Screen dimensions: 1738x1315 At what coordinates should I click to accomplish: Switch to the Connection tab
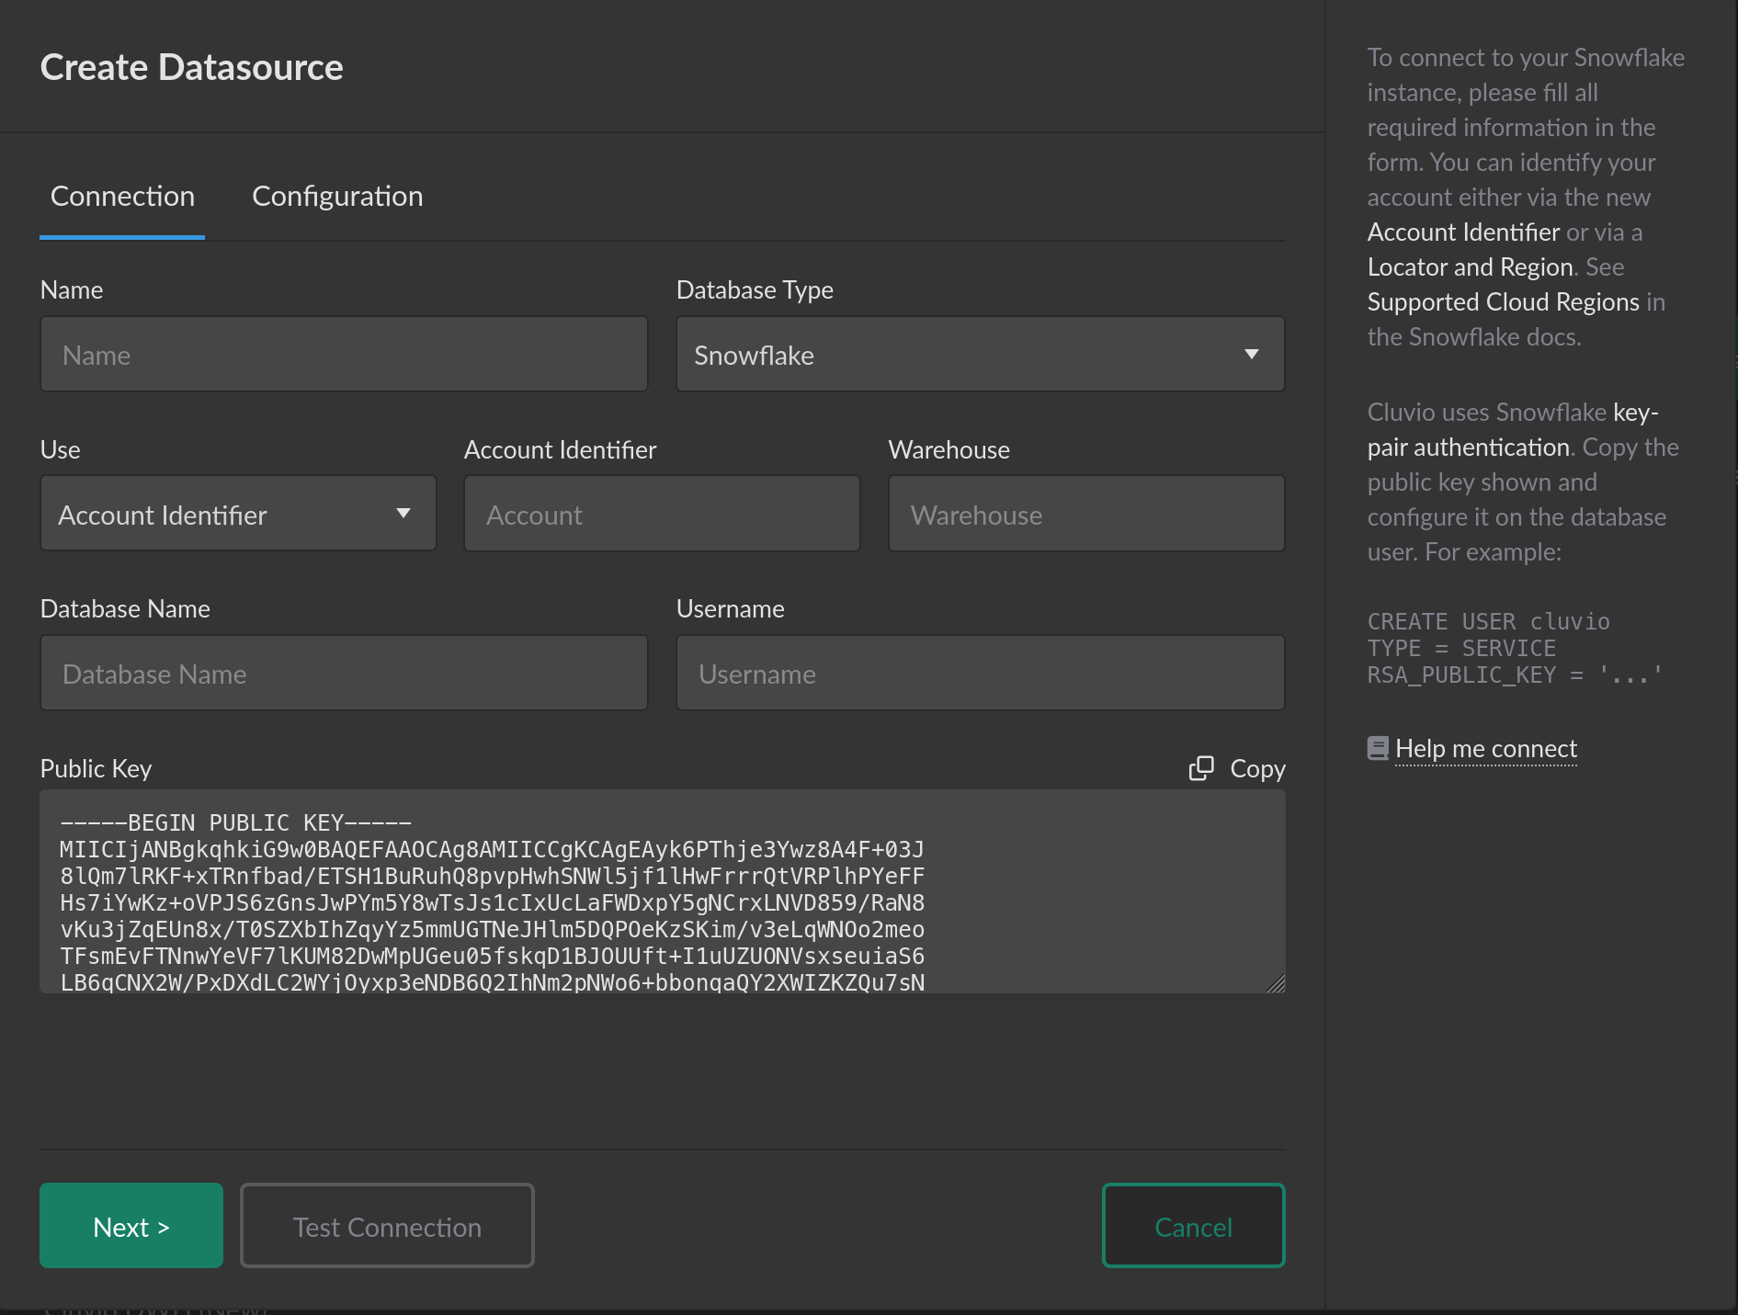pyautogui.click(x=122, y=197)
